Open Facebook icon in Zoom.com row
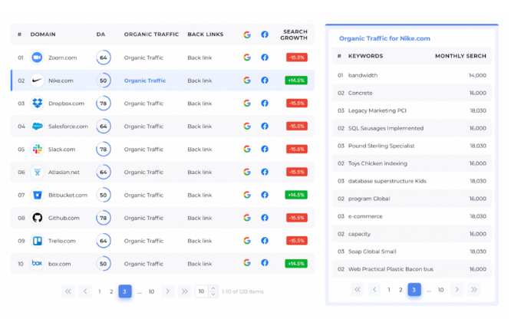 (265, 58)
